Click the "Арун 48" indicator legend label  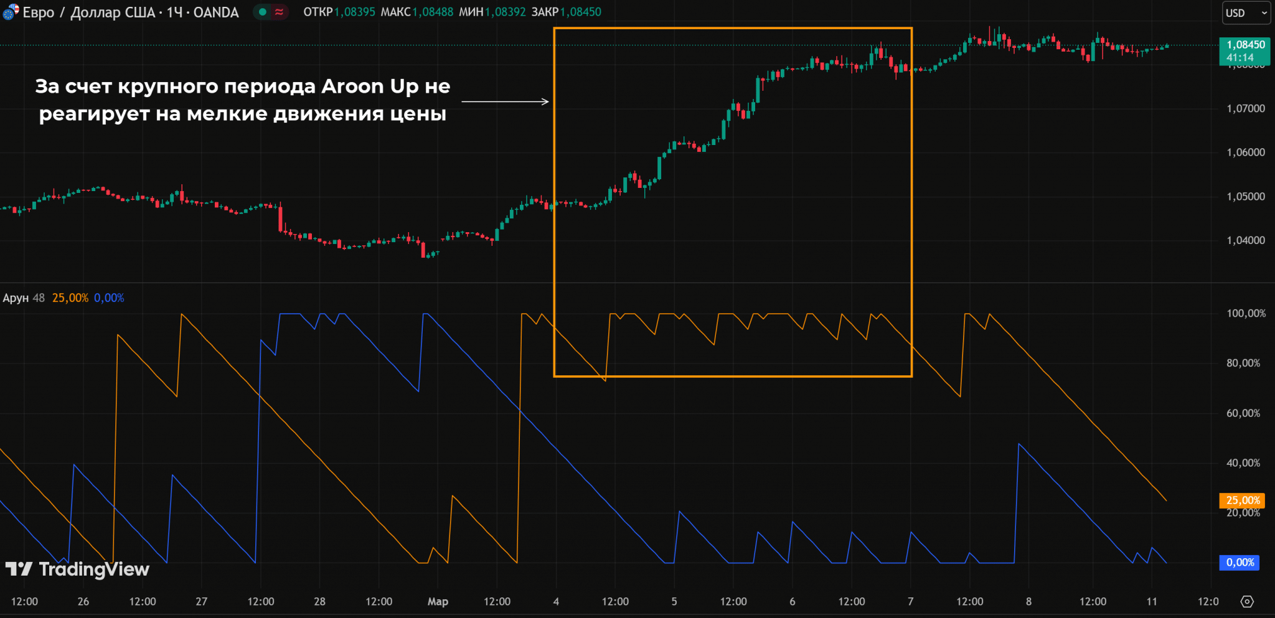pyautogui.click(x=24, y=298)
